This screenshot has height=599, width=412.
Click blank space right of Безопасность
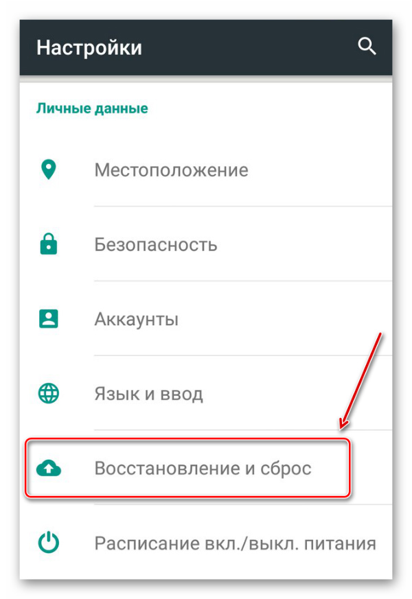(304, 244)
